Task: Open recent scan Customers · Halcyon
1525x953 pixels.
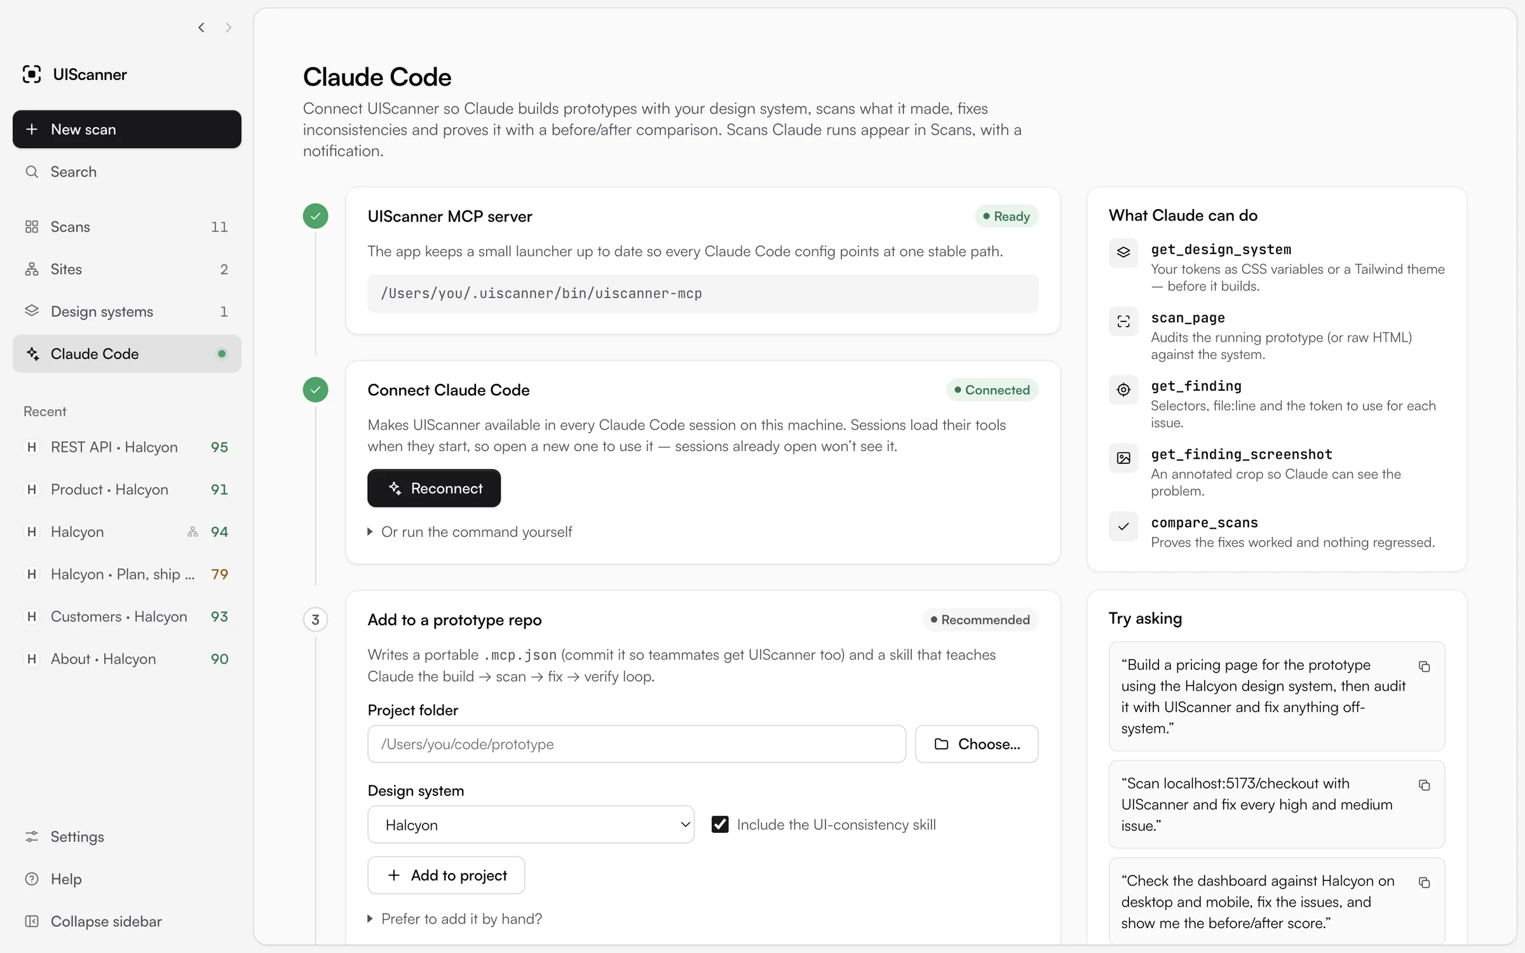Action: pyautogui.click(x=126, y=617)
